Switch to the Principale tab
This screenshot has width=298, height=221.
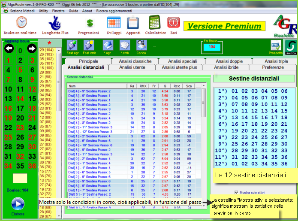click(x=88, y=61)
